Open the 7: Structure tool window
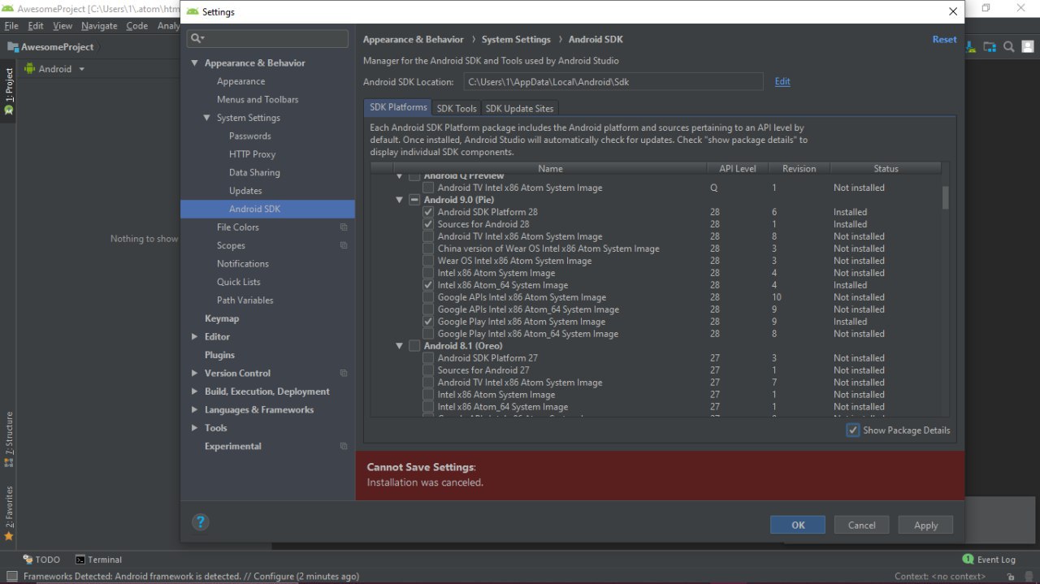Screen dimensions: 1040x584 [9, 439]
